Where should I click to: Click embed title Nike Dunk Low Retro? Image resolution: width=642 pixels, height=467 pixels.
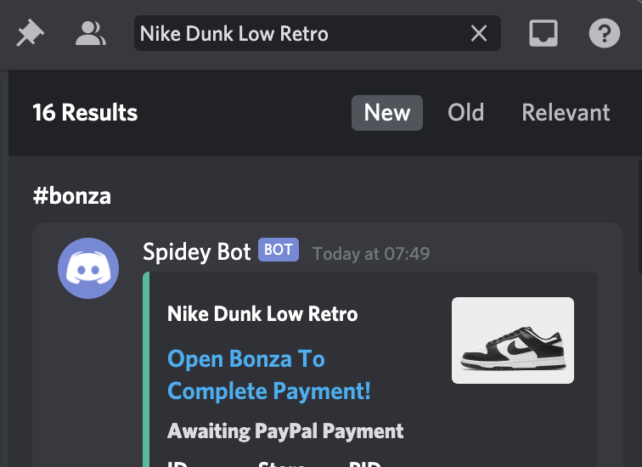262,314
